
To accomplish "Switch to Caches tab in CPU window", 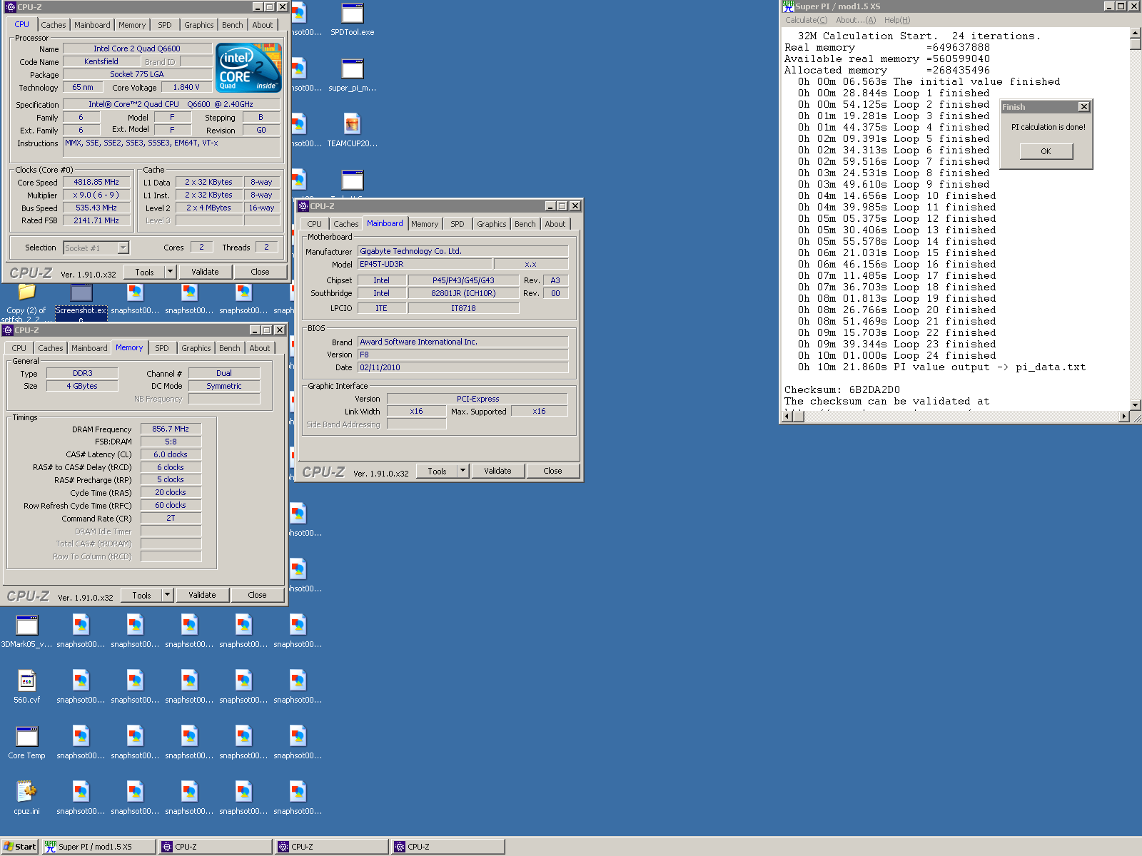I will [54, 25].
